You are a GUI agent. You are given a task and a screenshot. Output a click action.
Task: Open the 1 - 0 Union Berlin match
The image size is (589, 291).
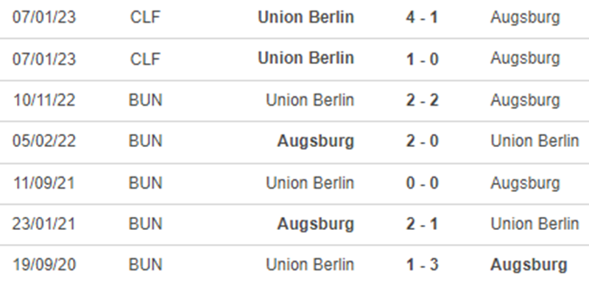pyautogui.click(x=422, y=59)
